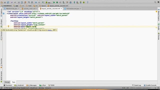Close the ActivitySecond.java tab
The width and height of the screenshot is (160, 90).
(81, 9)
